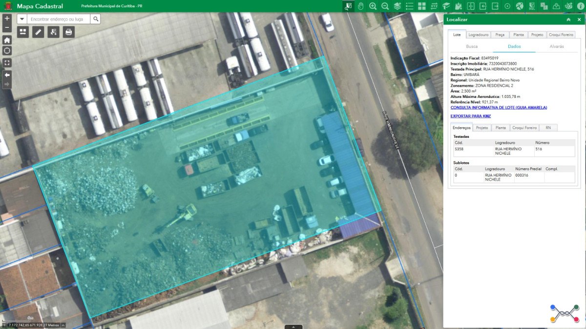
Task: Zoom out with the minus button
Action: [7, 27]
